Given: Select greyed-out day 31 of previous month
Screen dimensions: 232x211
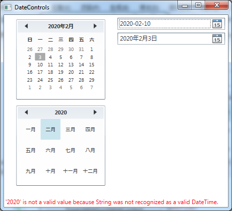Looking at the screenshot, I should pyautogui.click(x=81, y=49).
